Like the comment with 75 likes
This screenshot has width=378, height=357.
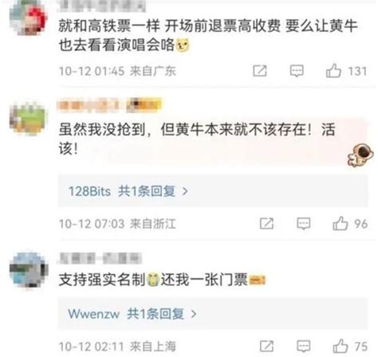(x=341, y=346)
